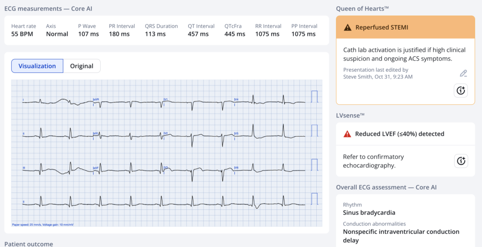The image size is (482, 247).
Task: Click the Patient outcome section heading
Action: tap(28, 244)
